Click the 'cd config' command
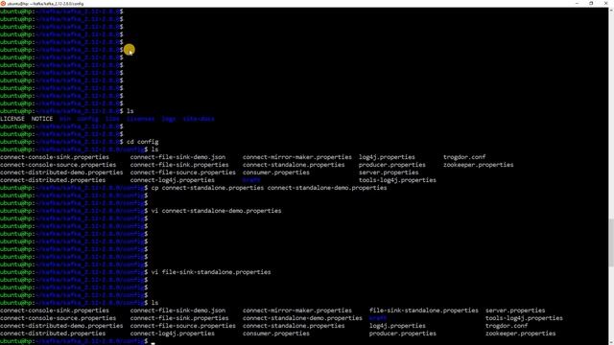 143,142
